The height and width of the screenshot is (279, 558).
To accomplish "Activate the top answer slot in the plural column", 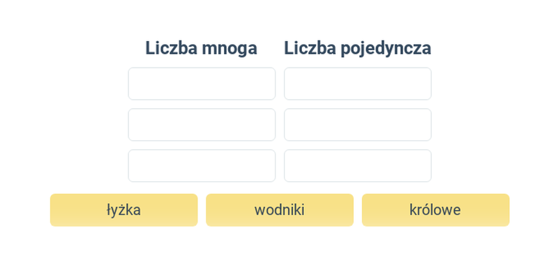I will [202, 84].
